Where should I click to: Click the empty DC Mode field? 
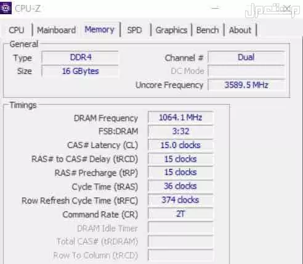click(246, 71)
